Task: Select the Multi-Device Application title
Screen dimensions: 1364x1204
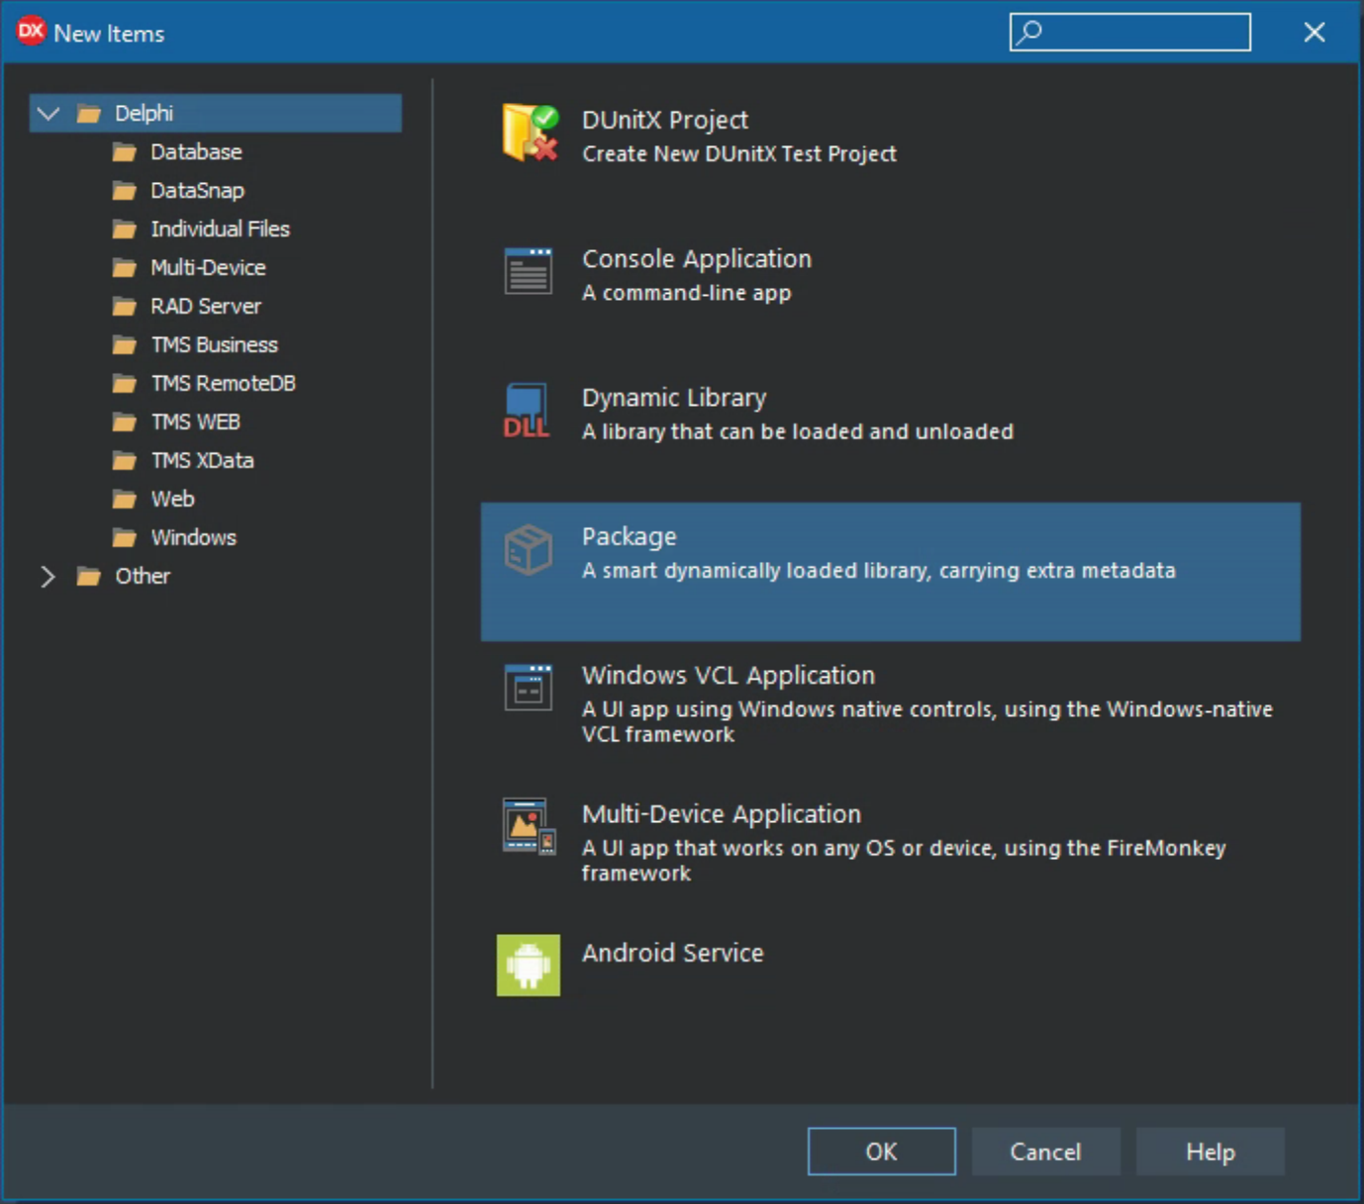Action: [x=722, y=814]
